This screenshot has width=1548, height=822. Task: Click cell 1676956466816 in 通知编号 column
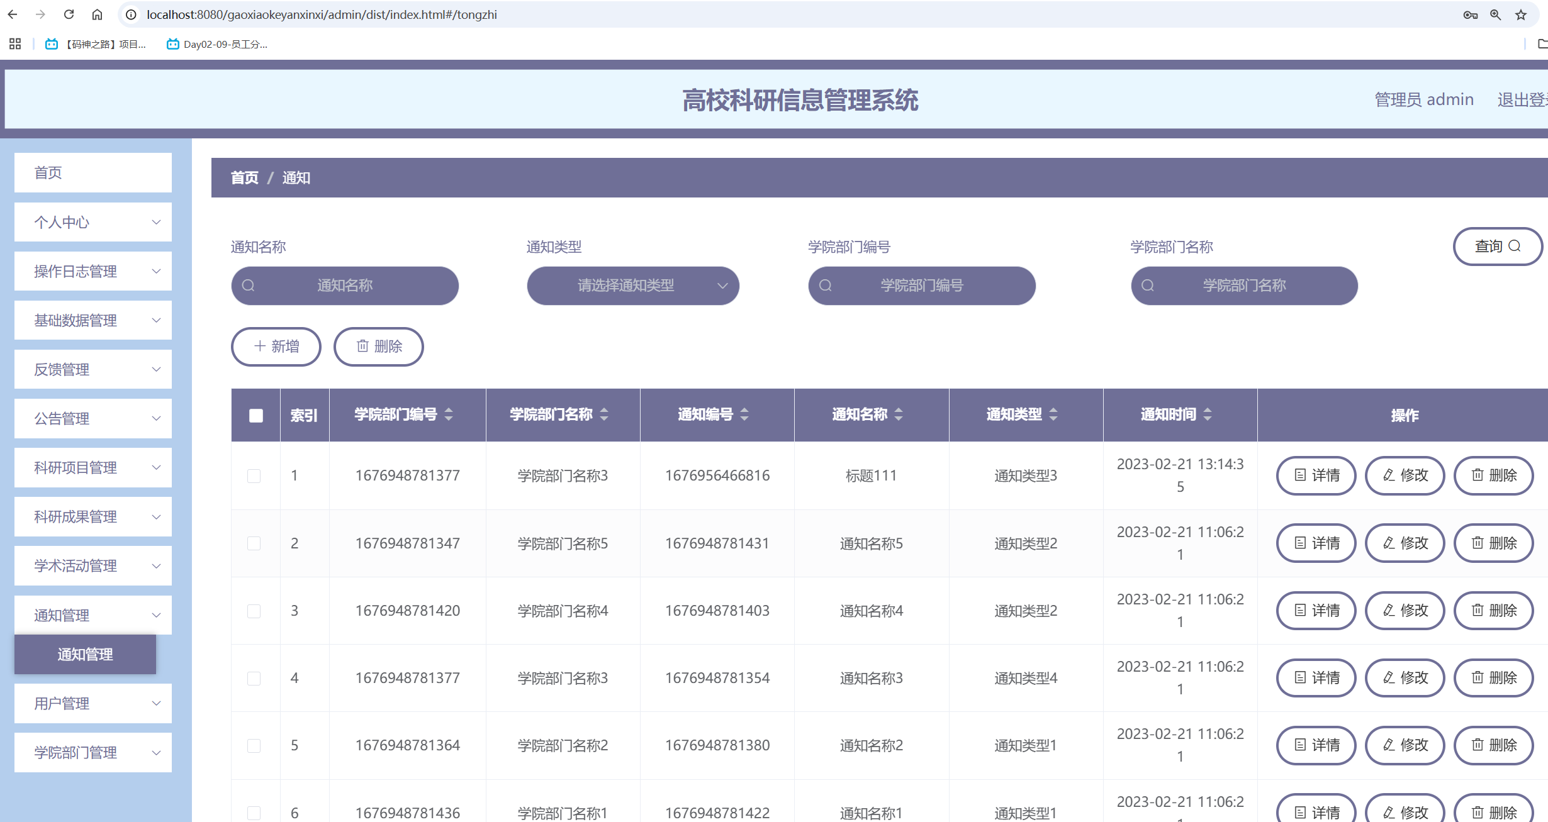717,475
